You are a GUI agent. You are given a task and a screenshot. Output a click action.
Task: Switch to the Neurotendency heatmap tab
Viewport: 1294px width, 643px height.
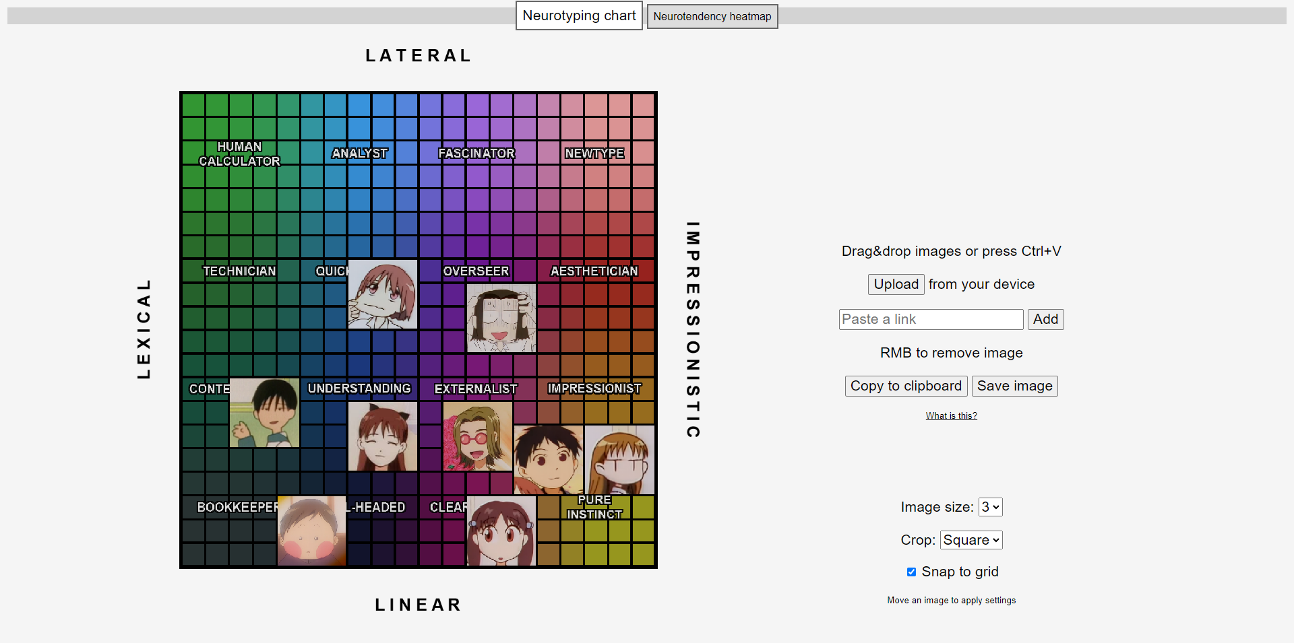pyautogui.click(x=712, y=16)
